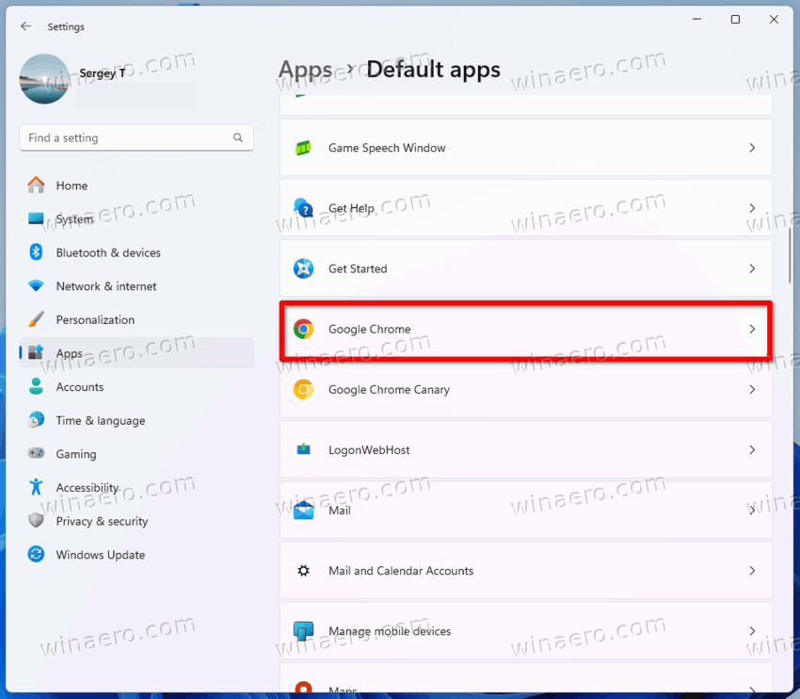This screenshot has width=800, height=699.
Task: Click the Get Started app icon
Action: (x=303, y=268)
